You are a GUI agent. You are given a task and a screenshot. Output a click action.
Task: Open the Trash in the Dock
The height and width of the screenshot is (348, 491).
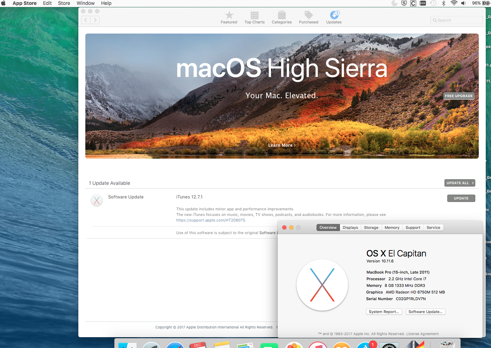(447, 344)
